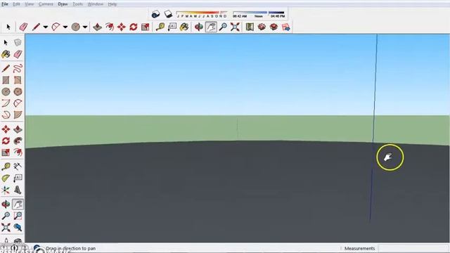
Task: Select the Zoom magnifier in top toolbar
Action: [x=223, y=27]
